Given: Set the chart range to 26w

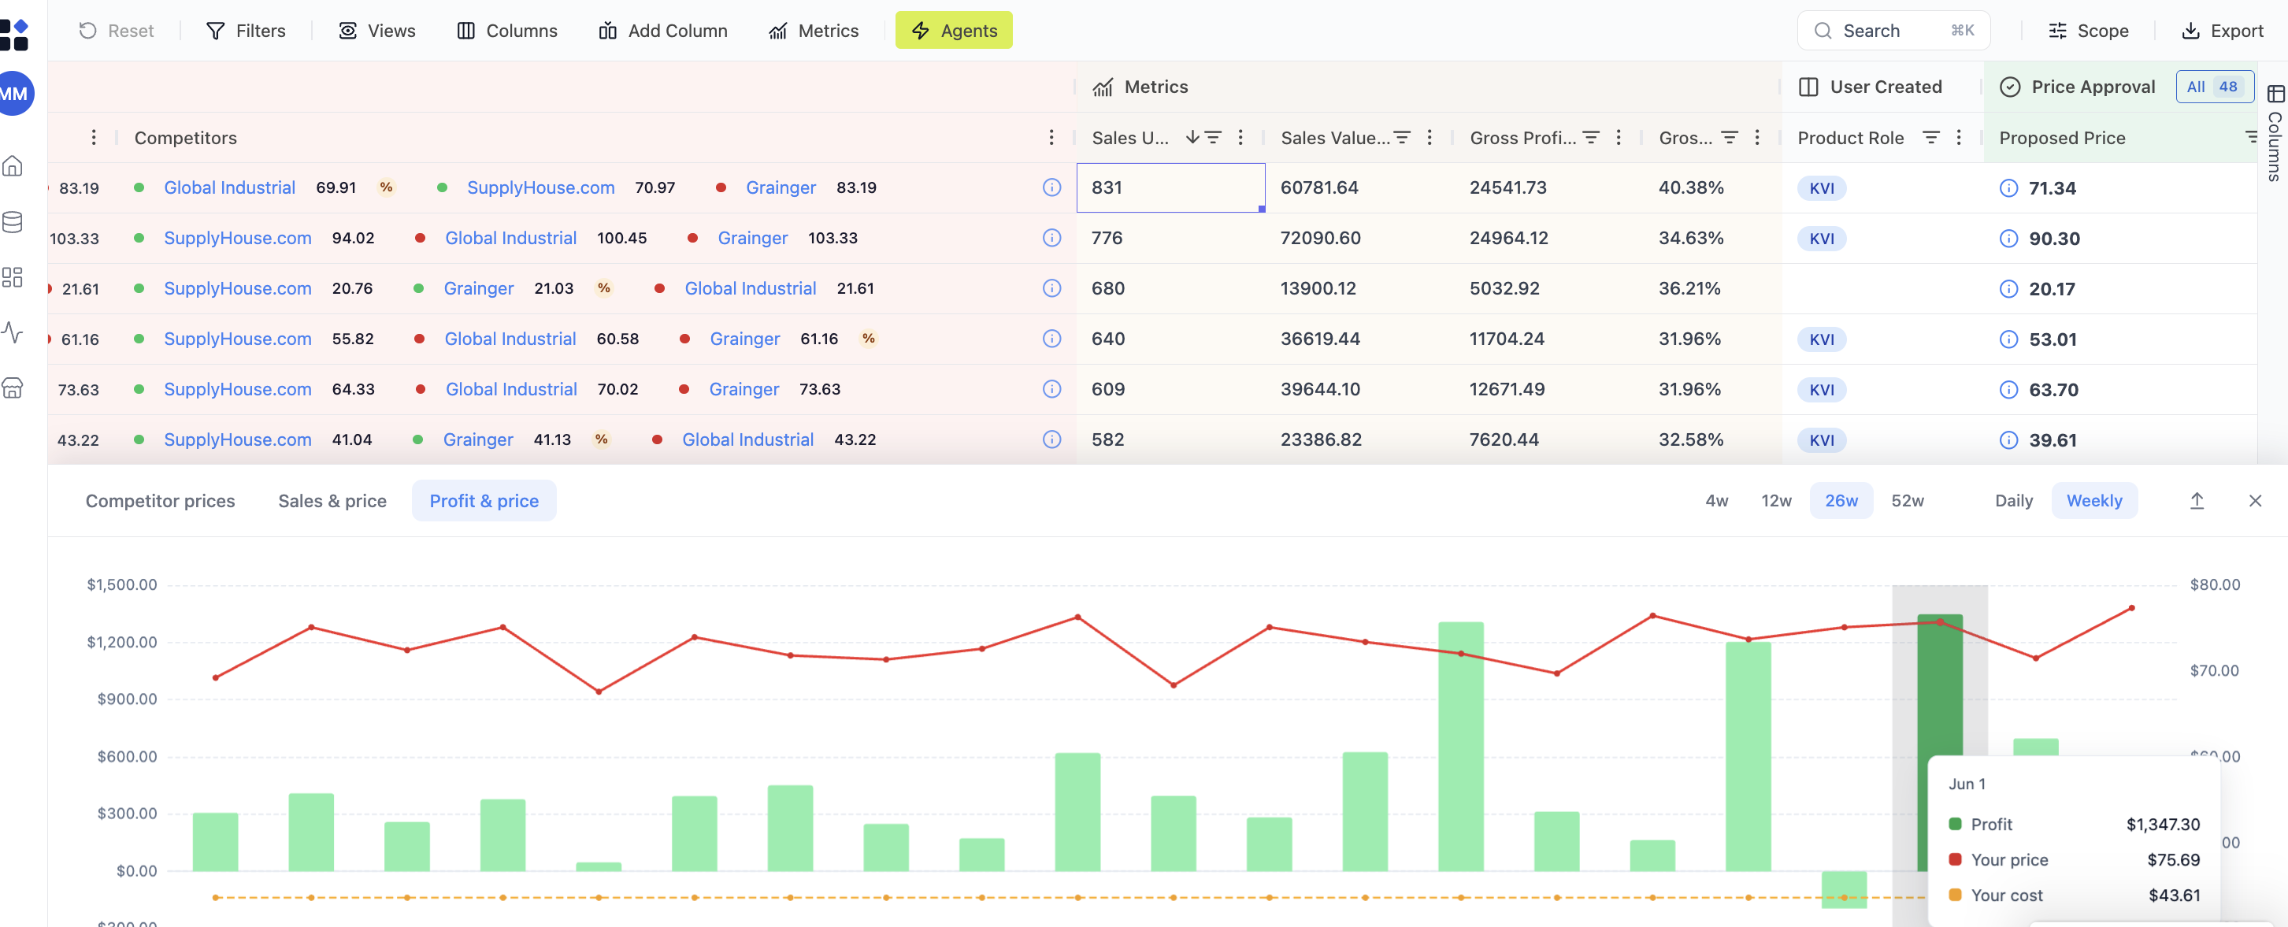Looking at the screenshot, I should [1842, 501].
